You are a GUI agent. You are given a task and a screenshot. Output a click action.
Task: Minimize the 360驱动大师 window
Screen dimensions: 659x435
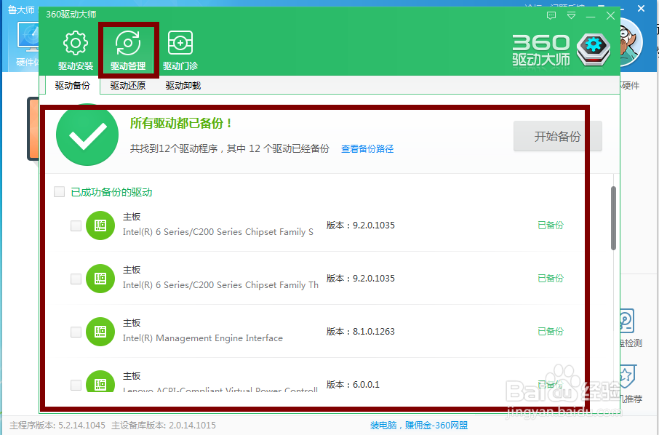pos(591,17)
